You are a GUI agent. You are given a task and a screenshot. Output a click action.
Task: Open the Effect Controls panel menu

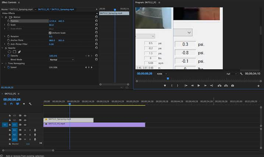[x=19, y=2]
